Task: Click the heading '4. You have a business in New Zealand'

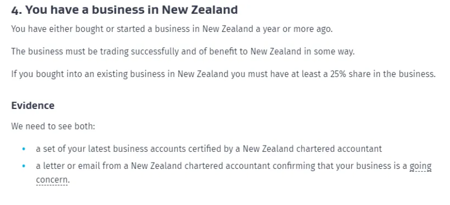Action: tap(124, 10)
